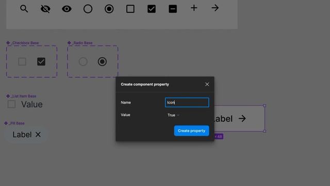Close the Create component property dialog
The width and height of the screenshot is (330, 186).
click(x=207, y=84)
